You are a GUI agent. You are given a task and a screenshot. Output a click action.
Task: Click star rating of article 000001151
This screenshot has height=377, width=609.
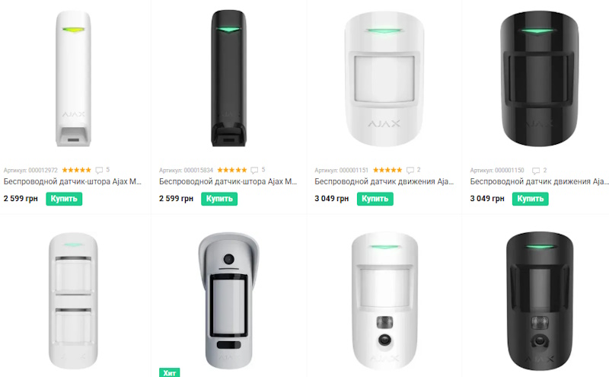(x=387, y=170)
